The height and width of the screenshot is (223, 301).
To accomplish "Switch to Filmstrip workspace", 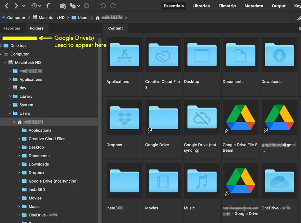I will click(x=227, y=6).
